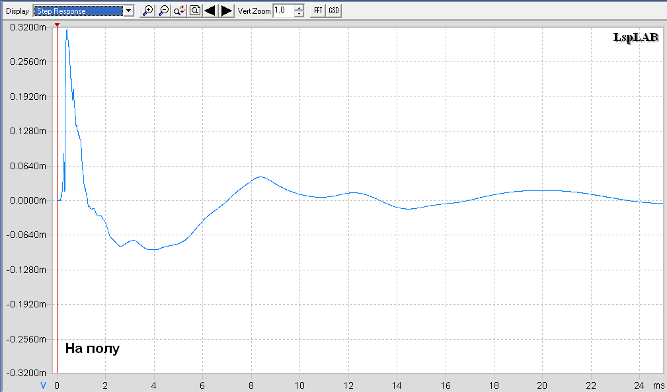Image resolution: width=667 pixels, height=392 pixels.
Task: Click the zoom out magnifier icon
Action: [163, 11]
